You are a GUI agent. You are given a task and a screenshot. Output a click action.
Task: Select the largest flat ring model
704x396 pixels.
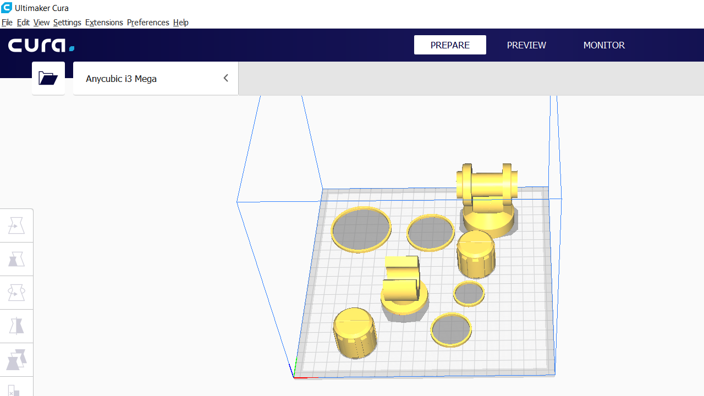click(361, 229)
